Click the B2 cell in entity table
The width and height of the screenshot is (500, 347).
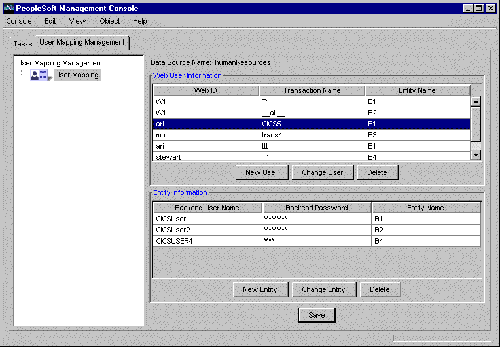coord(426,230)
